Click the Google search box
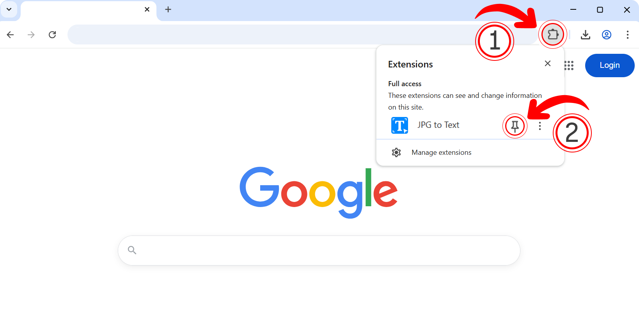The image size is (639, 324). tap(319, 250)
